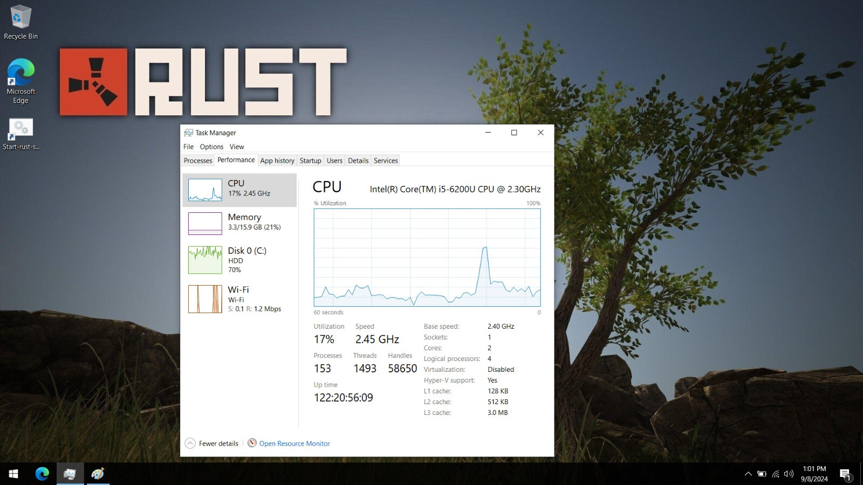Image resolution: width=863 pixels, height=485 pixels.
Task: Select the Paint taskbar icon
Action: pyautogui.click(x=98, y=474)
